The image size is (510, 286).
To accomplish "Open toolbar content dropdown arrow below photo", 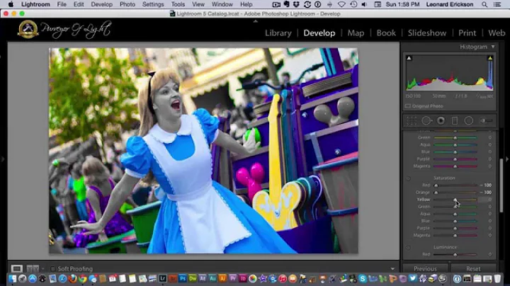I will pyautogui.click(x=392, y=269).
